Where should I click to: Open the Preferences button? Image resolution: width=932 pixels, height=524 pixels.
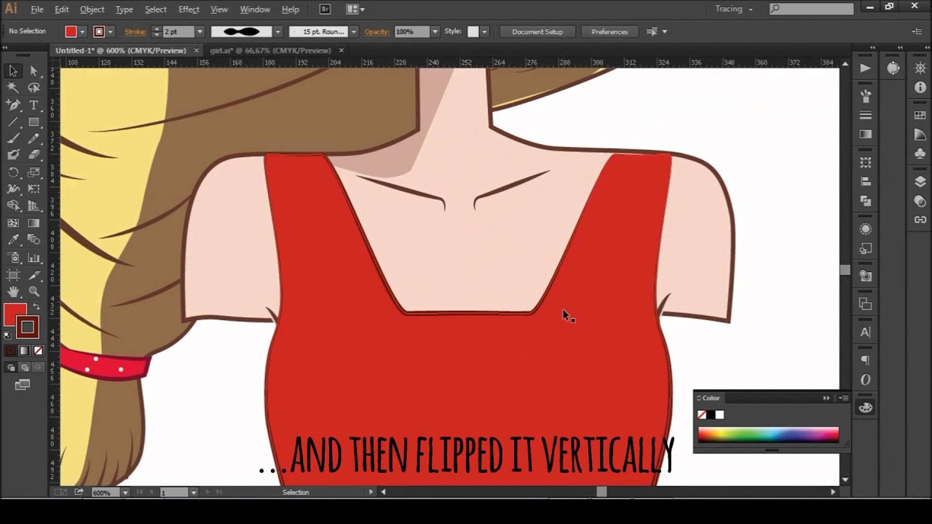[x=609, y=32]
